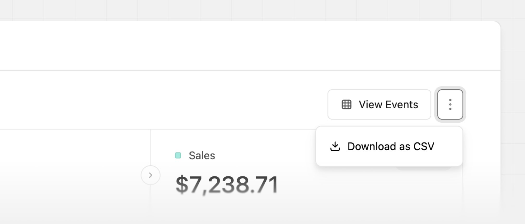The height and width of the screenshot is (224, 525).
Task: Click the "Download as CSV" text
Action: coord(391,146)
